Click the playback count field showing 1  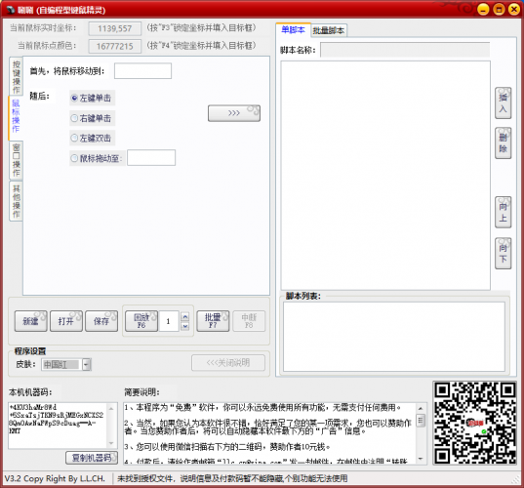pyautogui.click(x=169, y=321)
